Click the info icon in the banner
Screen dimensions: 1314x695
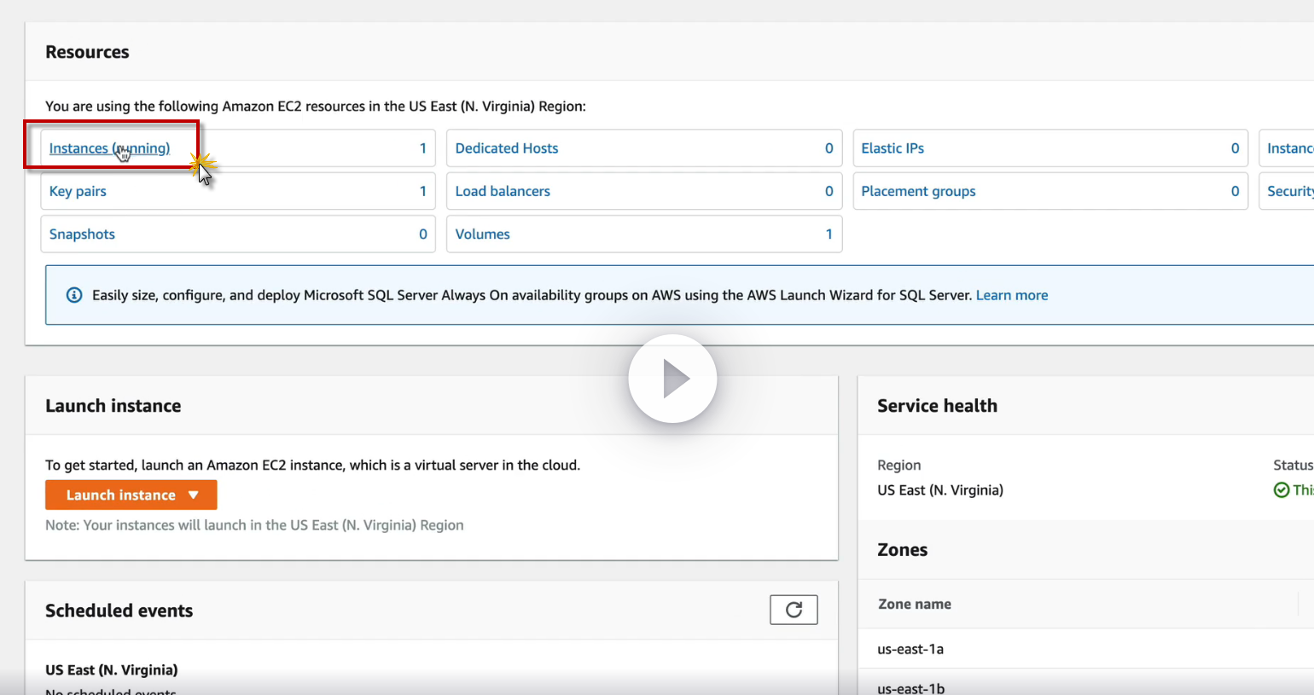click(74, 295)
